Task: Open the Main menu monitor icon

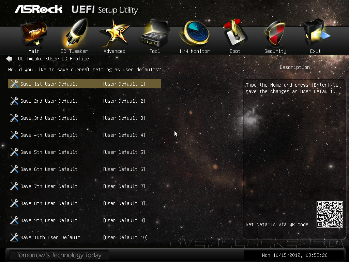Action: [x=34, y=34]
